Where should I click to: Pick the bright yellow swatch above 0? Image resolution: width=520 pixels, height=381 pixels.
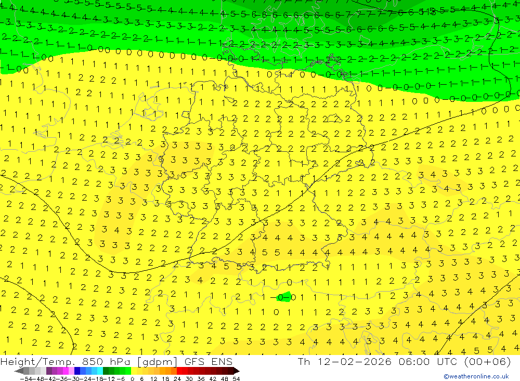coord(134,371)
